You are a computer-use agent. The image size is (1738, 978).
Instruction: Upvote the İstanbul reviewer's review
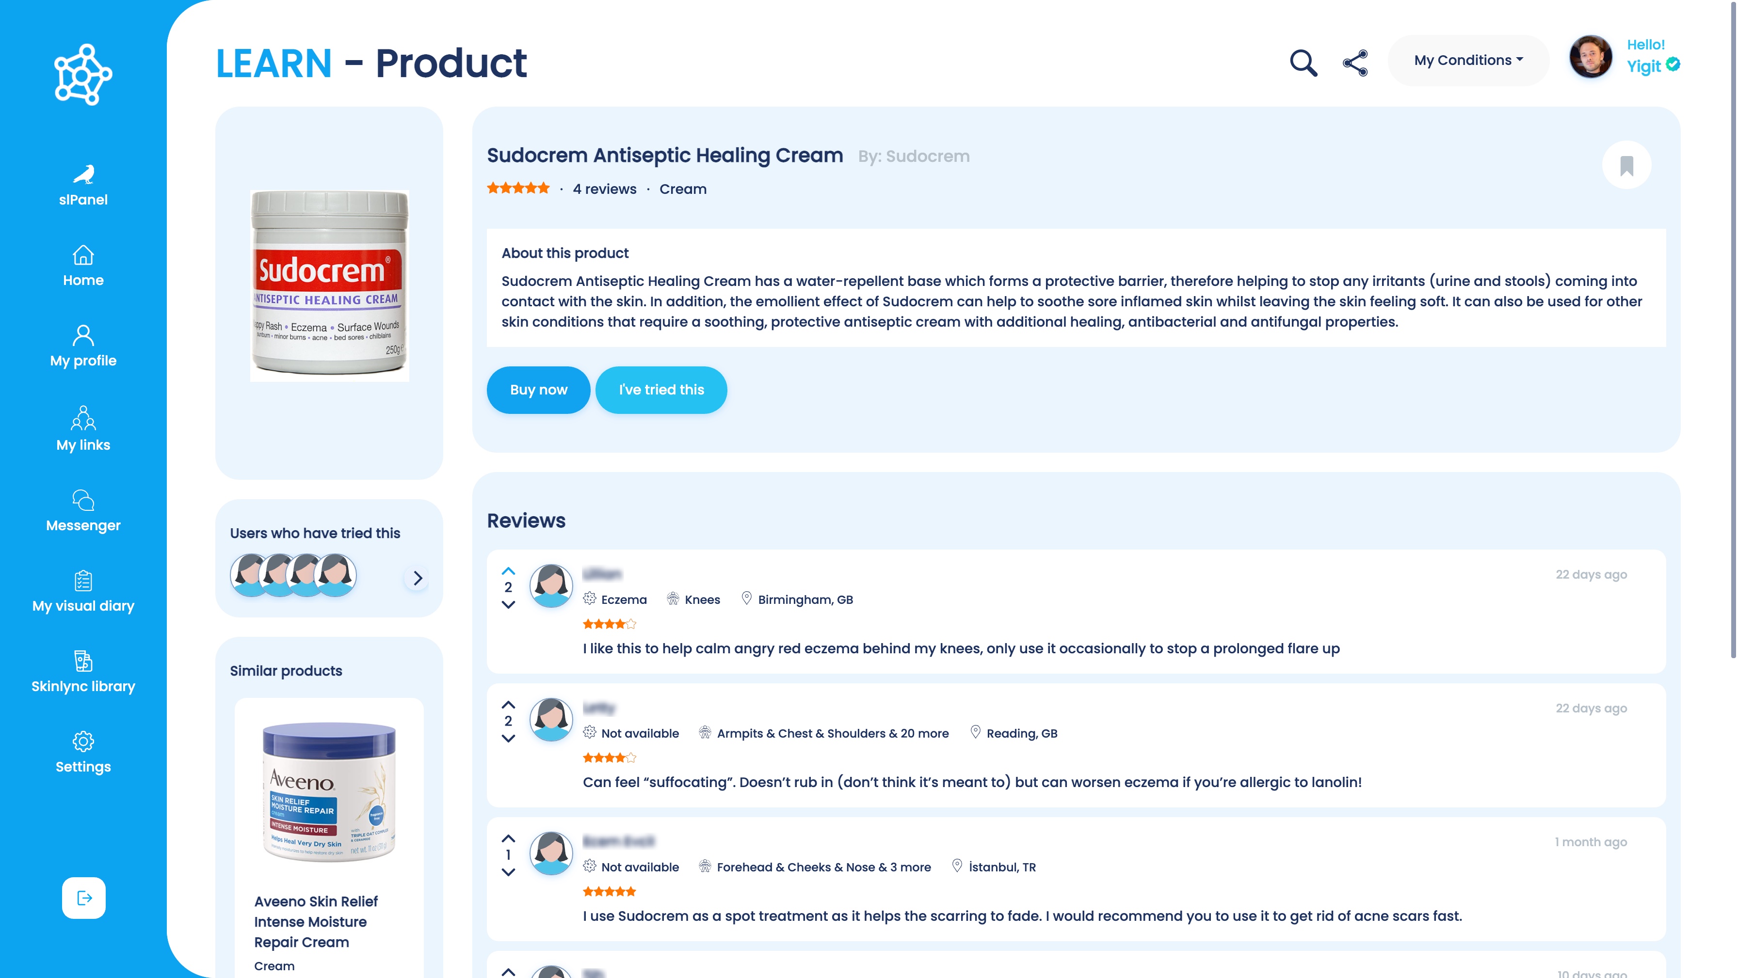coord(508,838)
